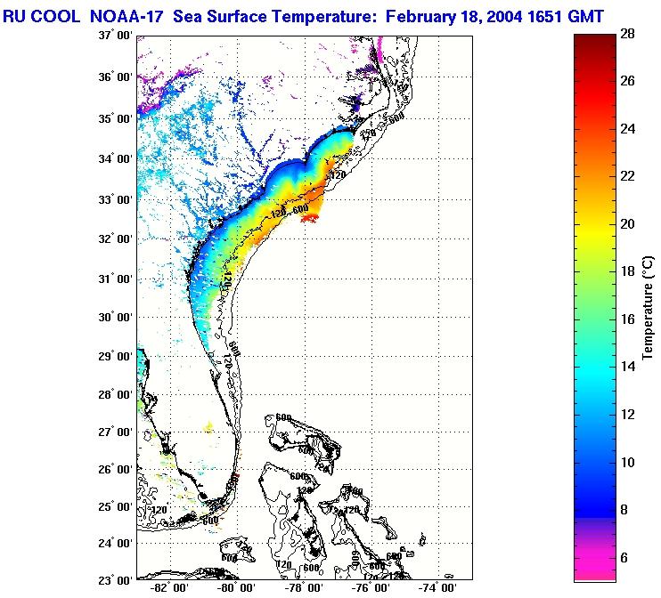Image resolution: width=661 pixels, height=598 pixels.
Task: Click the -74° 00' longitude axis label
Action: click(437, 588)
